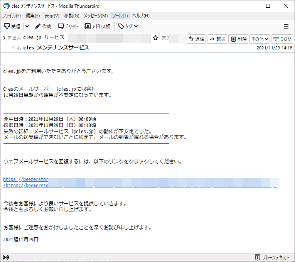Open the メッセージ(M) menu
The image size is (295, 262).
[x=96, y=16]
